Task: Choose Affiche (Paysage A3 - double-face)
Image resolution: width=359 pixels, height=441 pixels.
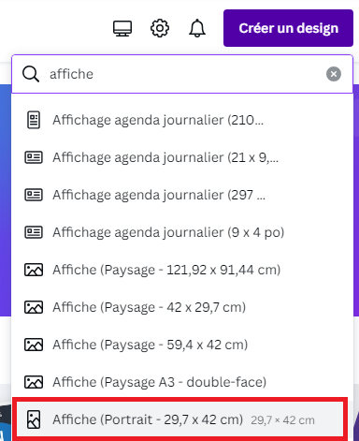Action: coord(182,382)
